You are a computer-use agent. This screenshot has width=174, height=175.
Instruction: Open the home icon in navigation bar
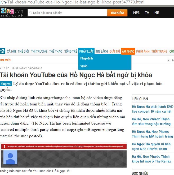(x=2, y=51)
